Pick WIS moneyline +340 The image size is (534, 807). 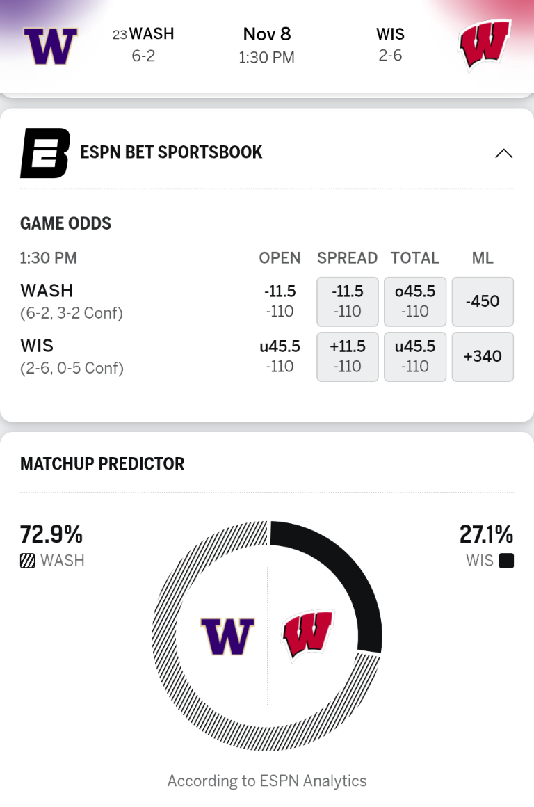pos(483,356)
